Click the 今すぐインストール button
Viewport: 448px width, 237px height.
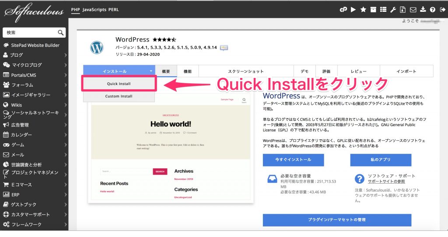point(293,160)
